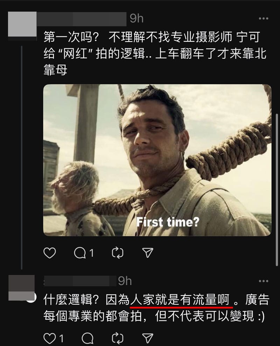Open more options on the first post
The image size is (280, 346).
click(x=264, y=18)
